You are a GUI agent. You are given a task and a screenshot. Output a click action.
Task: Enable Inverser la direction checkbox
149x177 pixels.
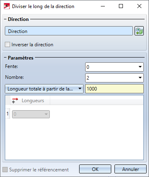pyautogui.click(x=7, y=45)
